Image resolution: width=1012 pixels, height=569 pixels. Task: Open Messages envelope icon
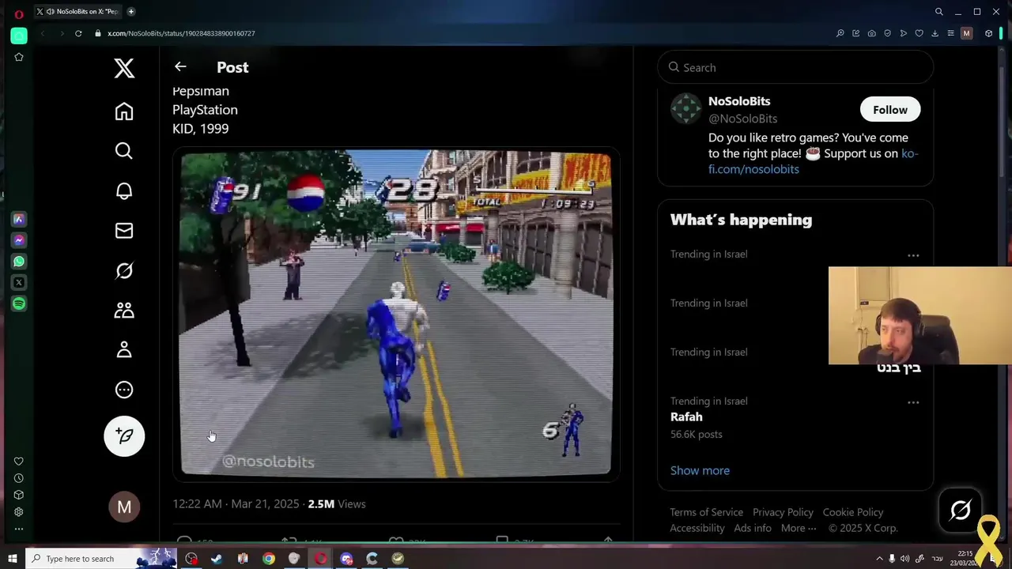pos(124,231)
